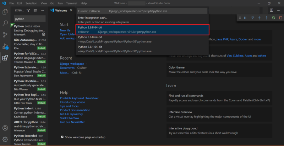Click the More... recent link
The image size is (284, 146).
tap(64, 73)
